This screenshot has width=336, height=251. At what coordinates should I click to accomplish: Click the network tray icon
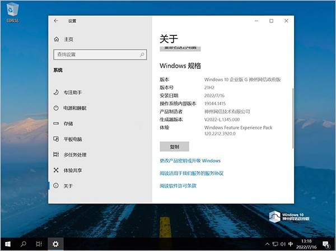point(275,244)
